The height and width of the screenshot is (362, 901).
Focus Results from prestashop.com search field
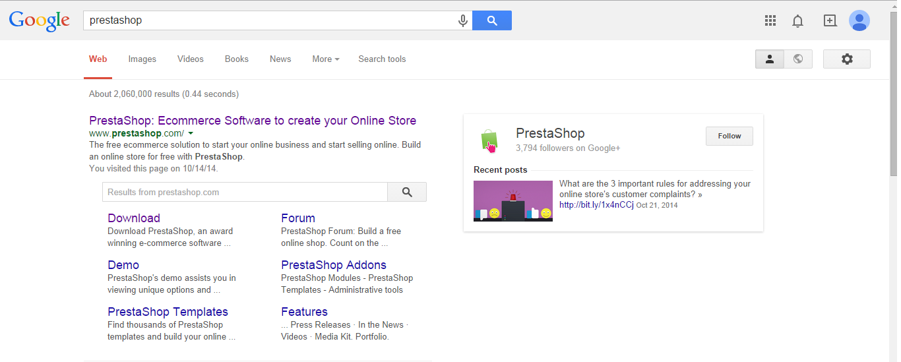[x=245, y=192]
